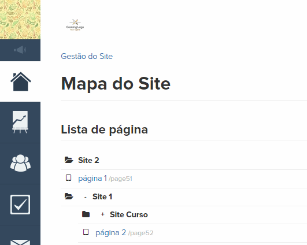Viewport: 307px width, 245px height.
Task: Click the open folder icon beside Site 2
Action: [69, 160]
